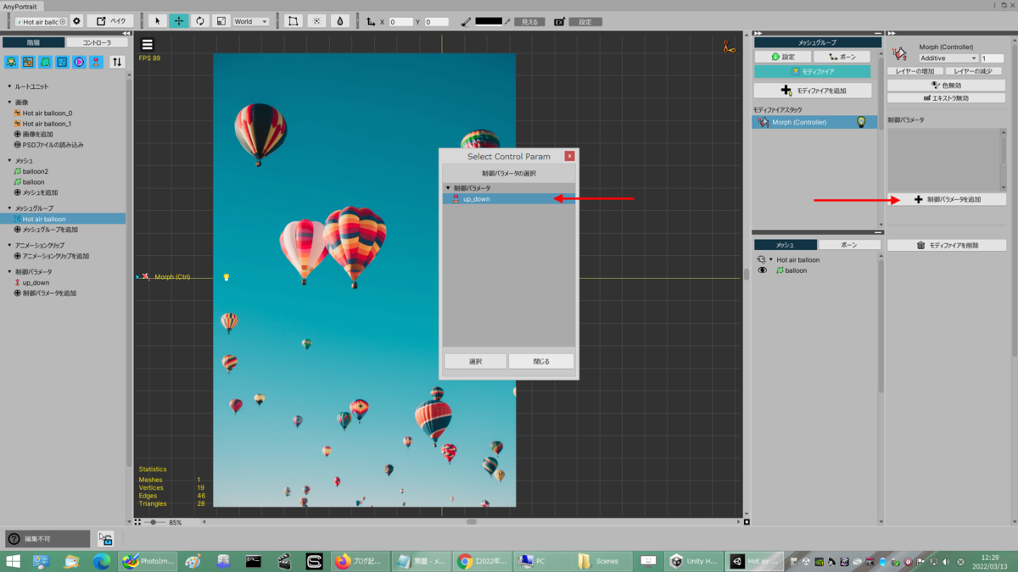This screenshot has width=1018, height=572.
Task: Click メッシュグループを追加 entry
Action: 46,230
